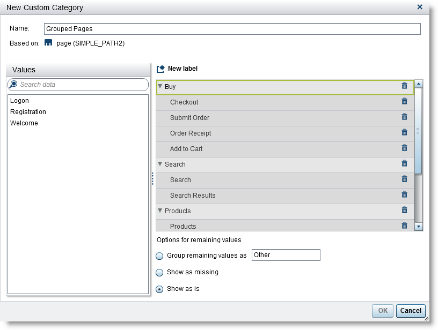This screenshot has width=438, height=330.
Task: Select Registration in the Values list
Action: tap(28, 112)
